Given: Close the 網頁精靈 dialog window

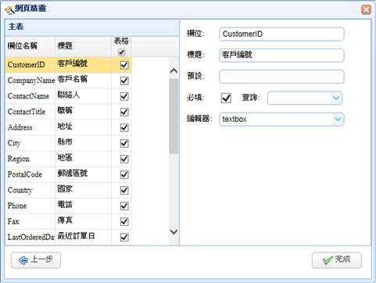Looking at the screenshot, I should point(366,9).
